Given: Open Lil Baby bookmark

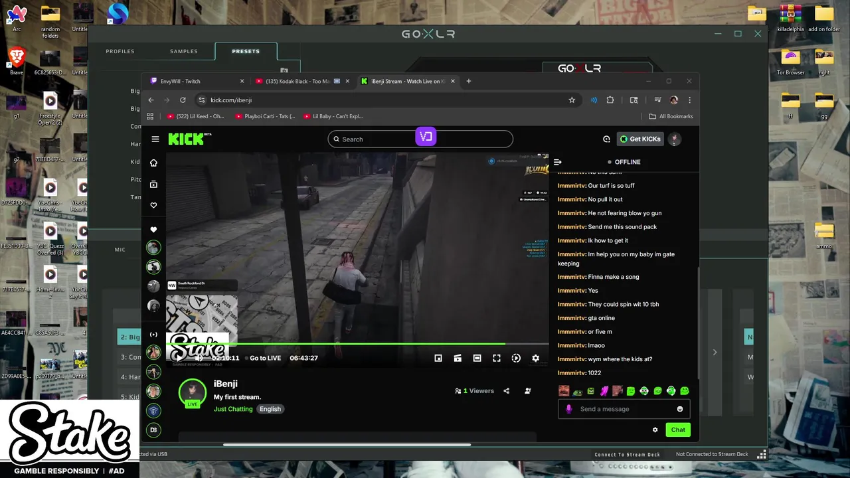Looking at the screenshot, I should [x=333, y=116].
